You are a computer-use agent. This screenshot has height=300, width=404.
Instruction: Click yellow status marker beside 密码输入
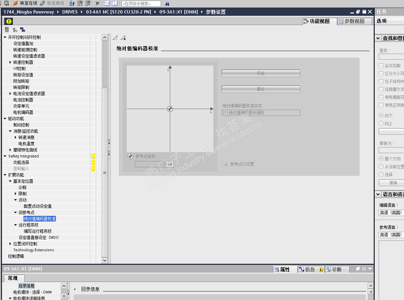[93, 169]
